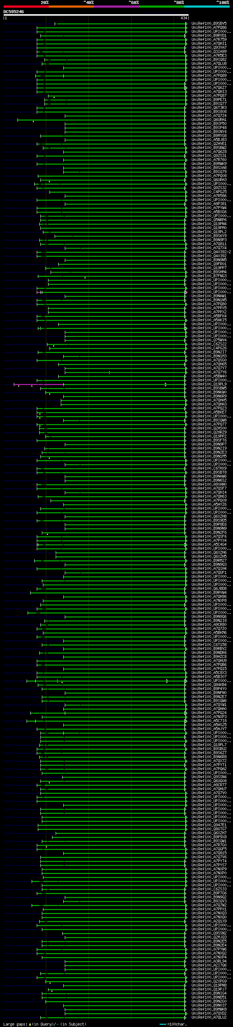Screen dimensions: 233x1027
Task: Select the UniRef100_B9I808 label
Action: (209, 111)
